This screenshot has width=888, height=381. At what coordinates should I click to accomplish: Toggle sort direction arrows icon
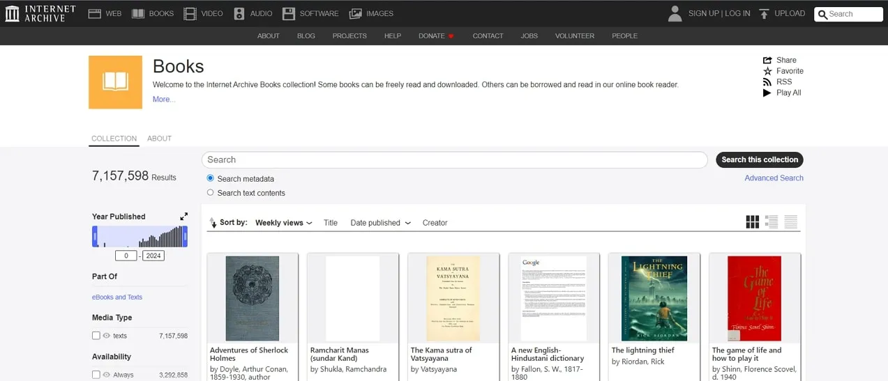[x=213, y=223]
